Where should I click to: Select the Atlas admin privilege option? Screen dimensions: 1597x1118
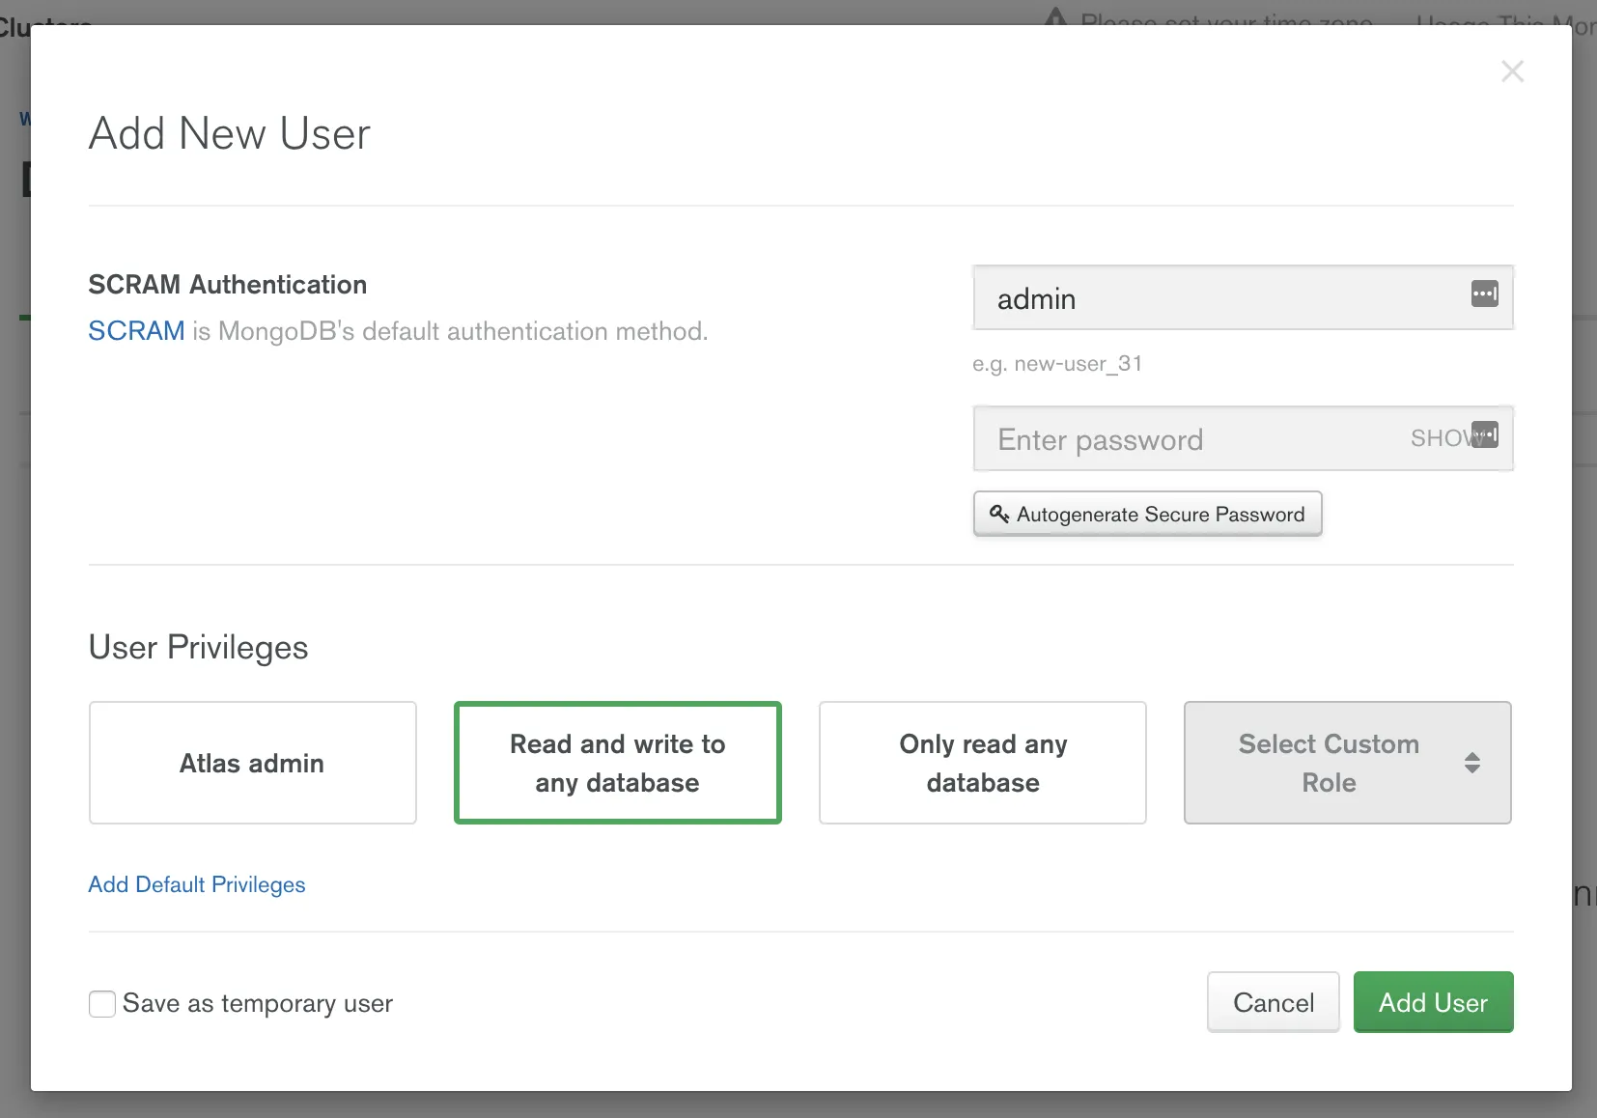(252, 763)
